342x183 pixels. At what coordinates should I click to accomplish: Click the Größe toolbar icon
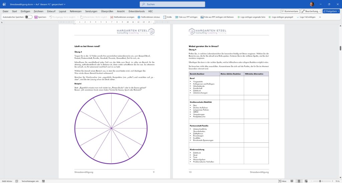[165, 17]
